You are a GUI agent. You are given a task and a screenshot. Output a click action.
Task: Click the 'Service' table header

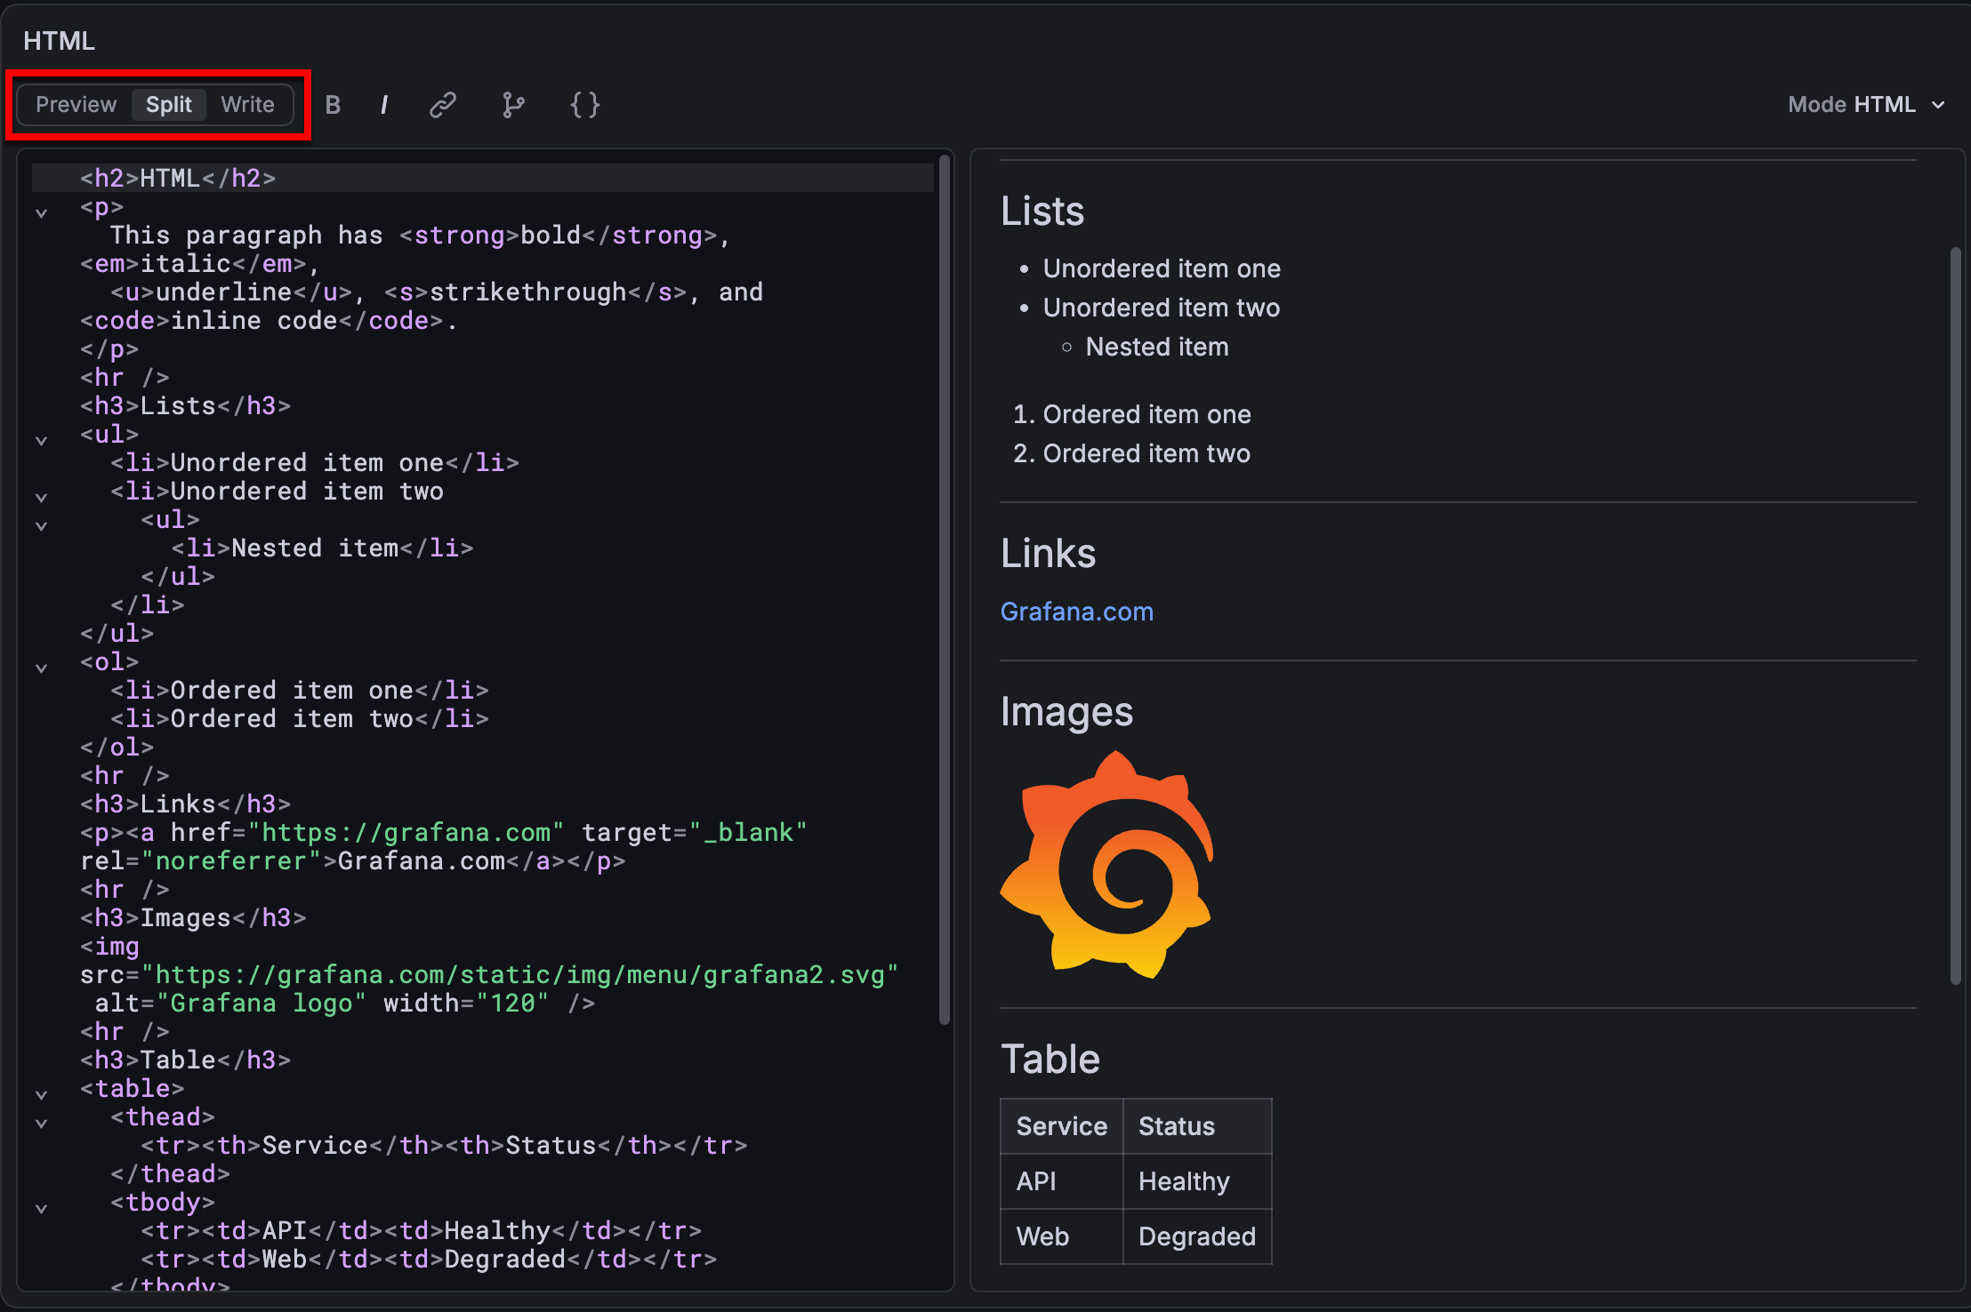1062,1126
